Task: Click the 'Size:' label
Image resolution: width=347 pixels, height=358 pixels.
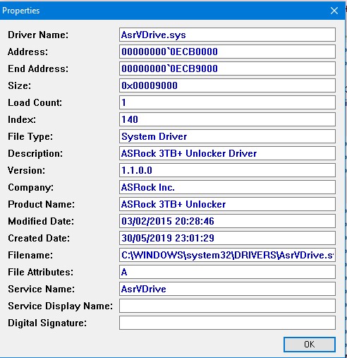Action: tap(19, 85)
